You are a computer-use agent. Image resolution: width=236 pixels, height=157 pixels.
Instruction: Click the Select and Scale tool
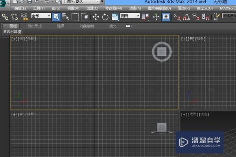tap(115, 16)
